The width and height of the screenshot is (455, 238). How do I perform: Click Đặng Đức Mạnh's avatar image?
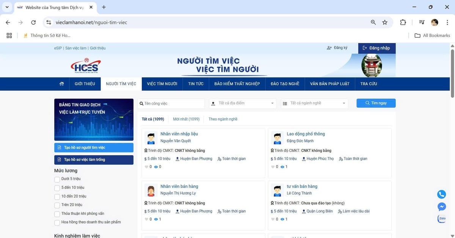click(277, 138)
